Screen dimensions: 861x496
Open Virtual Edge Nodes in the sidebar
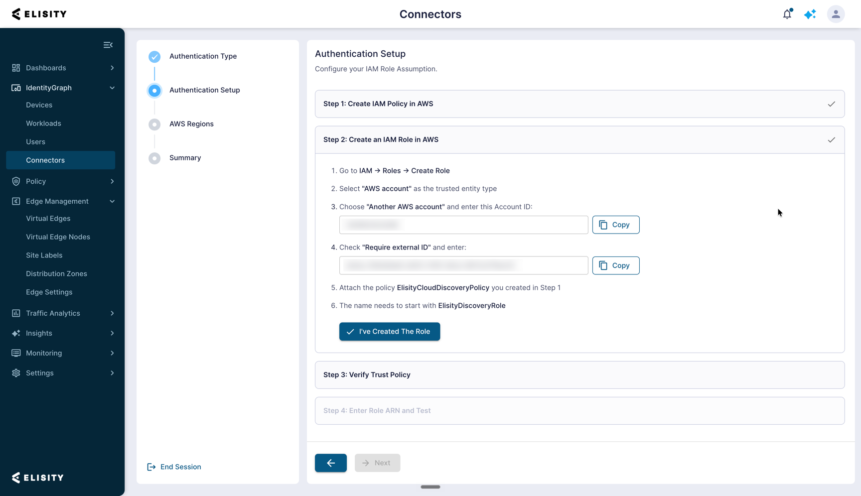point(58,237)
